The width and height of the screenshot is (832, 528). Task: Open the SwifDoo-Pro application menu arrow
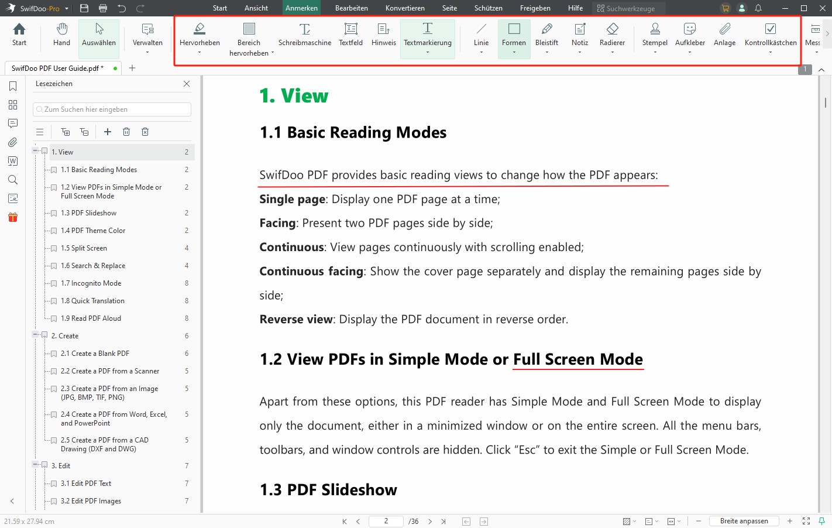click(67, 9)
